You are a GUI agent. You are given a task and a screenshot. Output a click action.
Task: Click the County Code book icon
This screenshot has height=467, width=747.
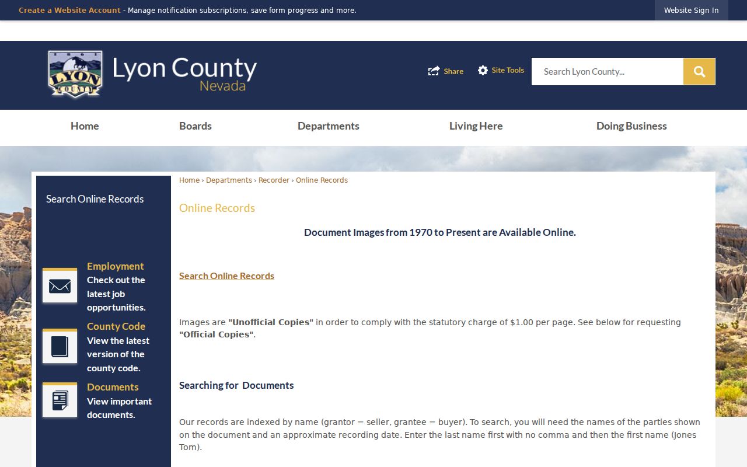pyautogui.click(x=60, y=346)
